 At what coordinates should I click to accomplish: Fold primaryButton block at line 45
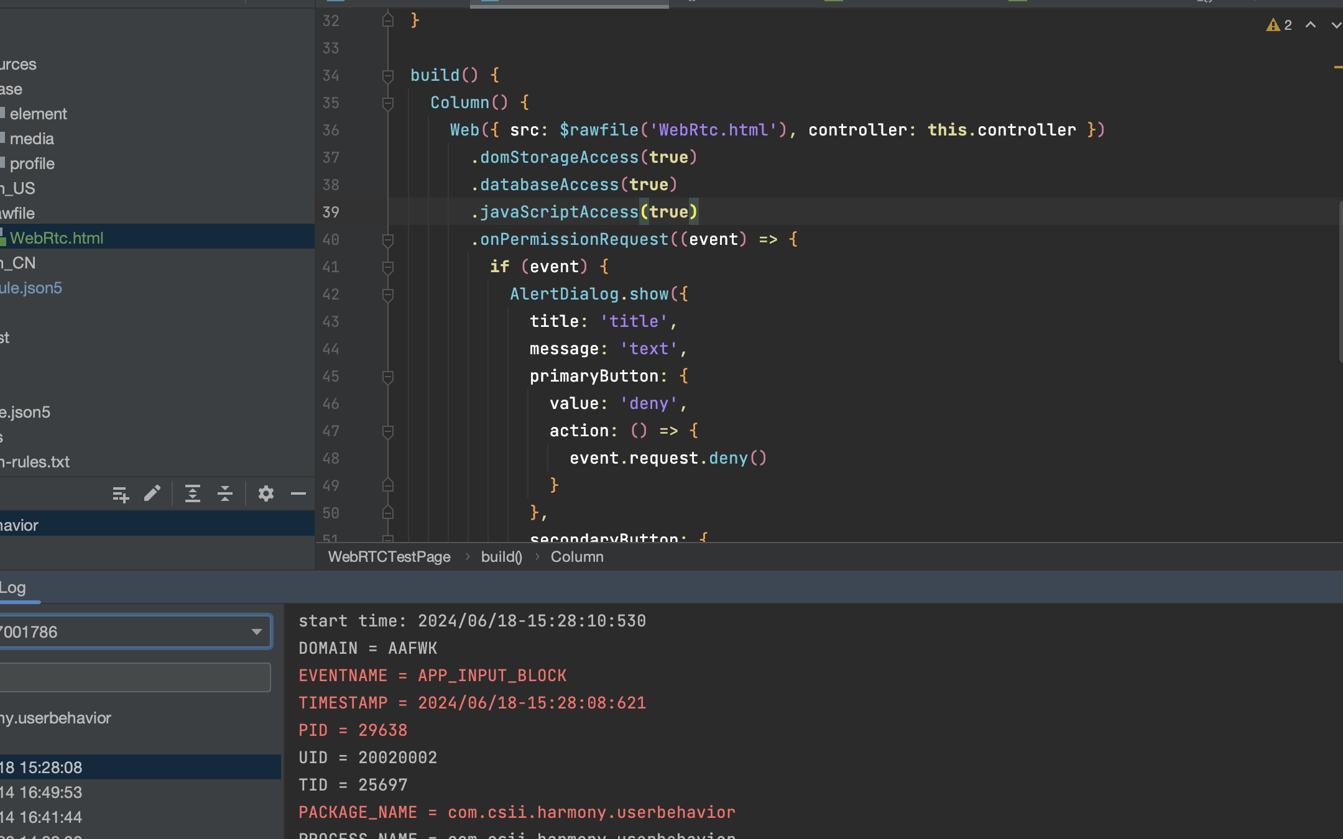(388, 377)
